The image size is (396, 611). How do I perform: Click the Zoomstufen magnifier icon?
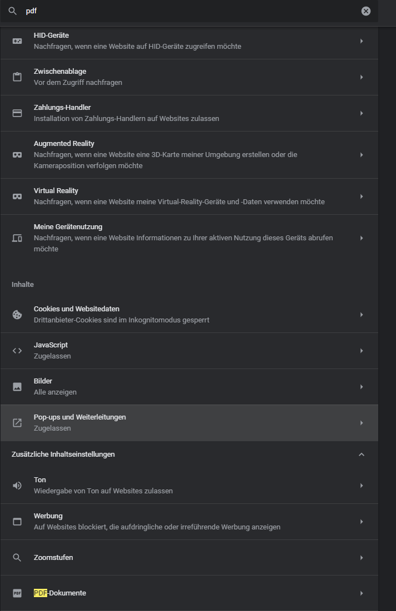coord(17,558)
